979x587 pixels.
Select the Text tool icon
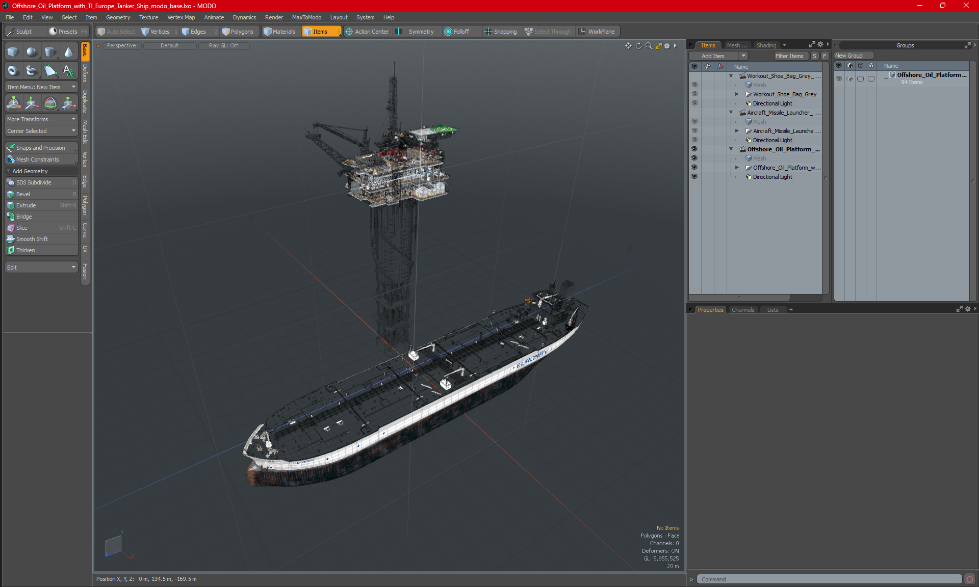pyautogui.click(x=68, y=70)
